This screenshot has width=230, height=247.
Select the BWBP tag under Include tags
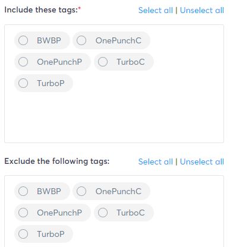(x=23, y=40)
